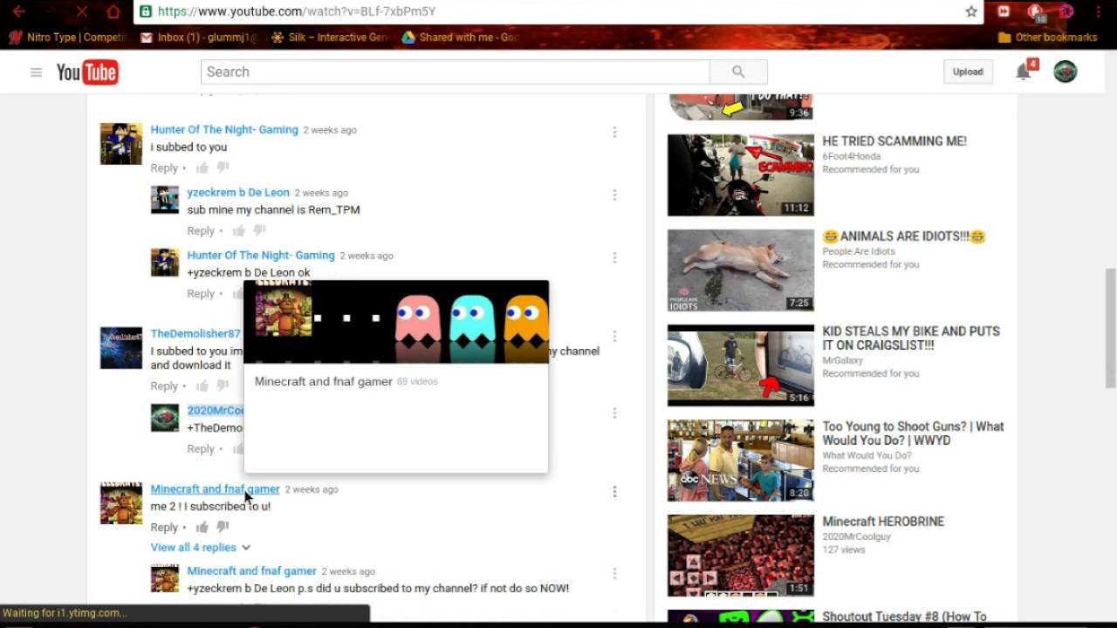Open options for the 2020MrCoolguy reply

614,413
